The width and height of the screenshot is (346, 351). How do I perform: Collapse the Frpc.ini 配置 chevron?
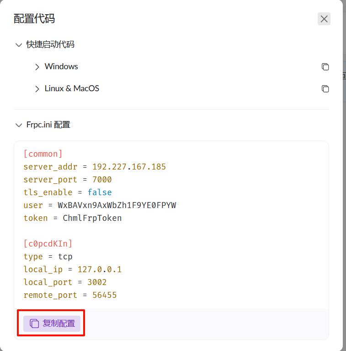[x=19, y=125]
